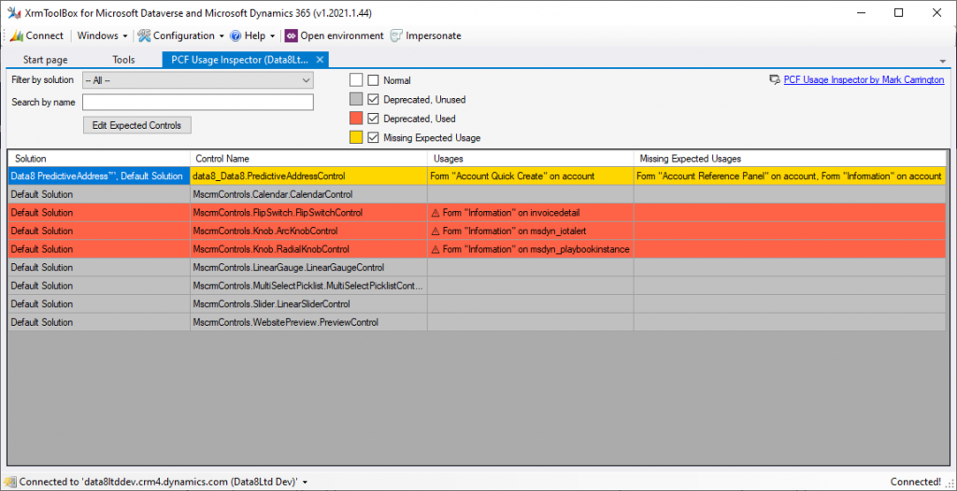
Task: Click the warning icon on the invoicedetail row
Action: [436, 213]
